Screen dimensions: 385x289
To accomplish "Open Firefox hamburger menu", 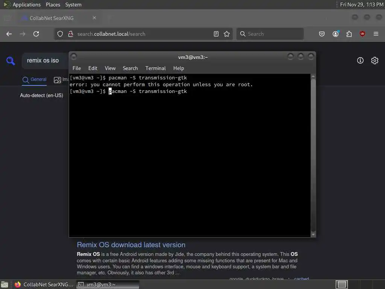I will pos(376,34).
